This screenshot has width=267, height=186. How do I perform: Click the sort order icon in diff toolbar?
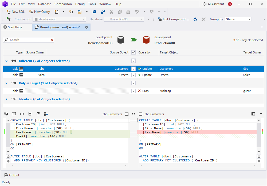point(46,114)
